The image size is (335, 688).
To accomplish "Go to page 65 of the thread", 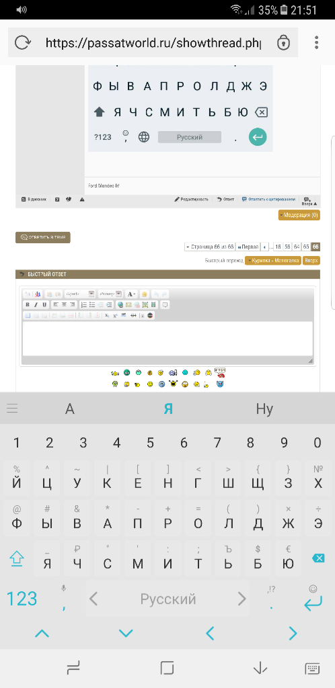I will coord(306,247).
